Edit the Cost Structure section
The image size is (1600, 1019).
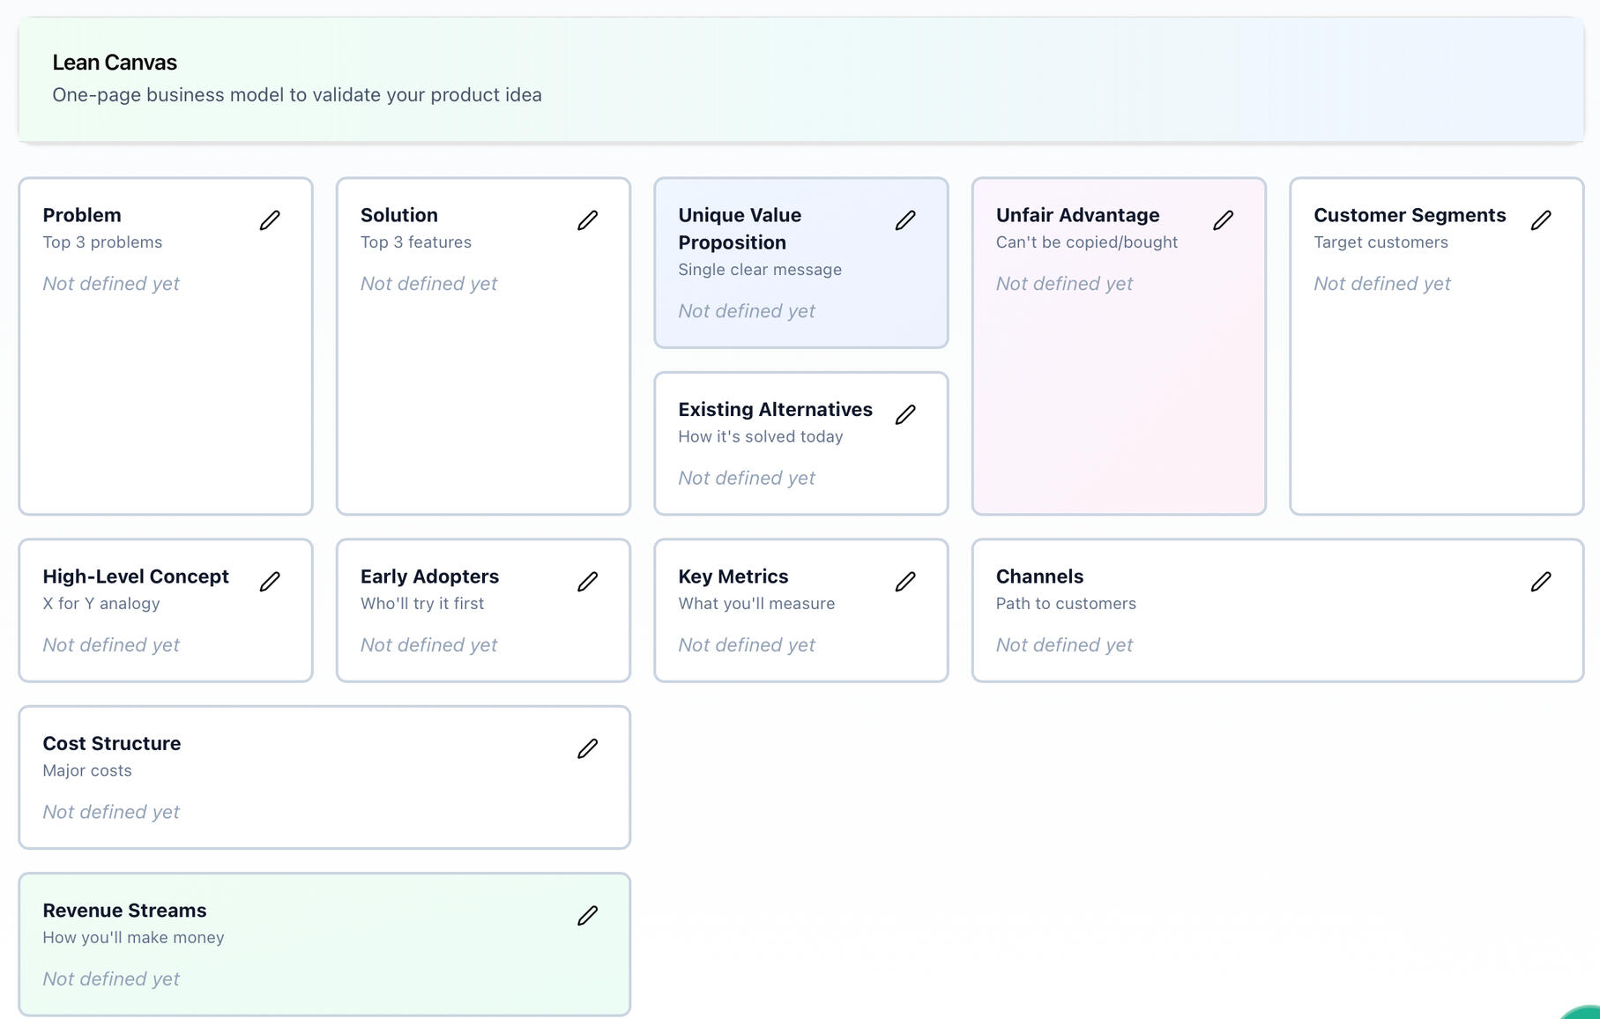coord(588,748)
